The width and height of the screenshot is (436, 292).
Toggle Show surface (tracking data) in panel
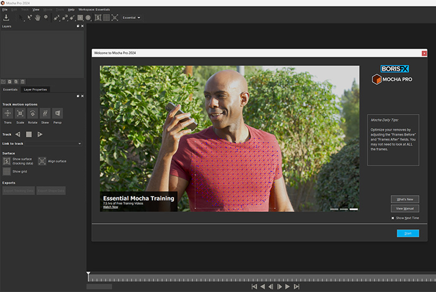tap(7, 161)
